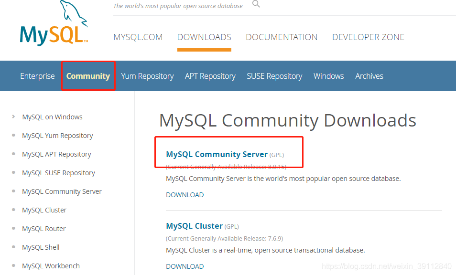Click DOWNLOAD under MySQL Community Server
The image size is (456, 275).
(x=185, y=195)
